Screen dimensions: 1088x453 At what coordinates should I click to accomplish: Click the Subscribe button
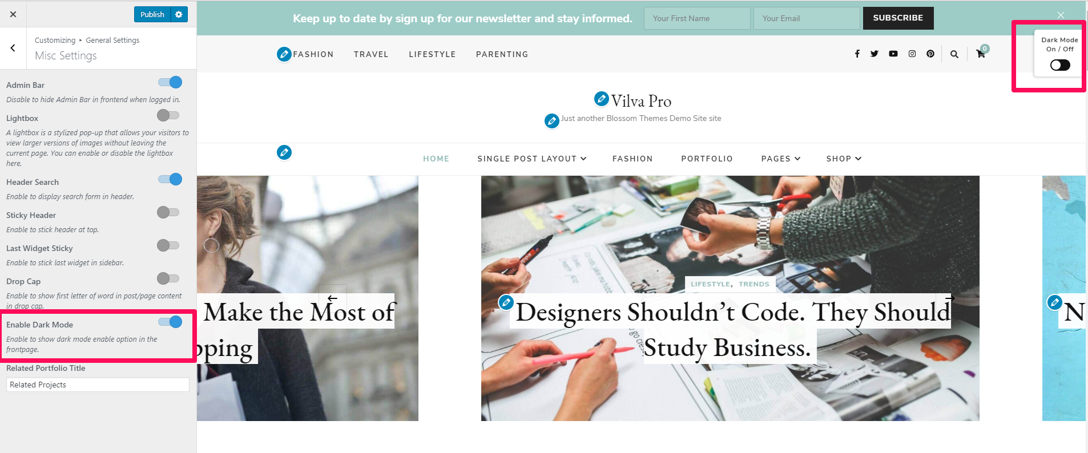click(x=898, y=18)
